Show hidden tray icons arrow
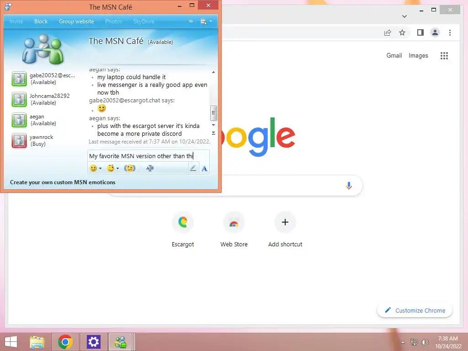The image size is (468, 351). (x=403, y=342)
